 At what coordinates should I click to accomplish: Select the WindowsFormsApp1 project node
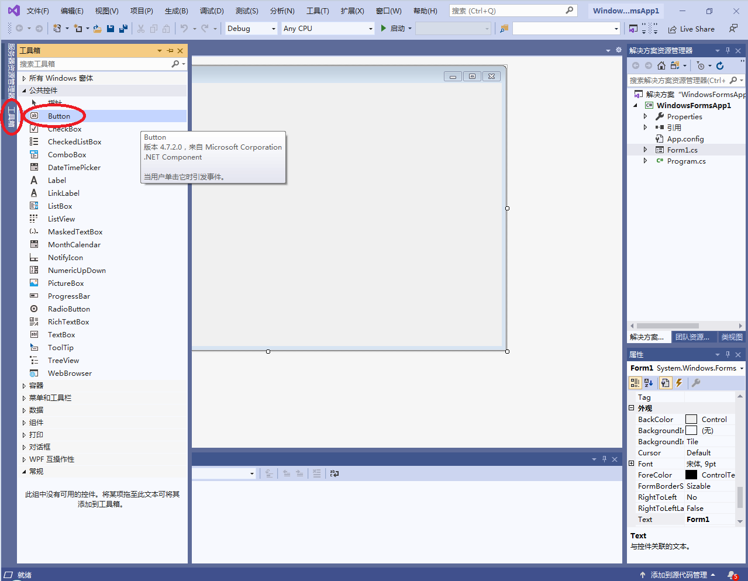pos(694,105)
